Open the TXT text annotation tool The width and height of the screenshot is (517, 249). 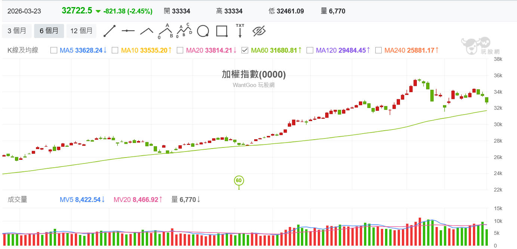pos(240,31)
